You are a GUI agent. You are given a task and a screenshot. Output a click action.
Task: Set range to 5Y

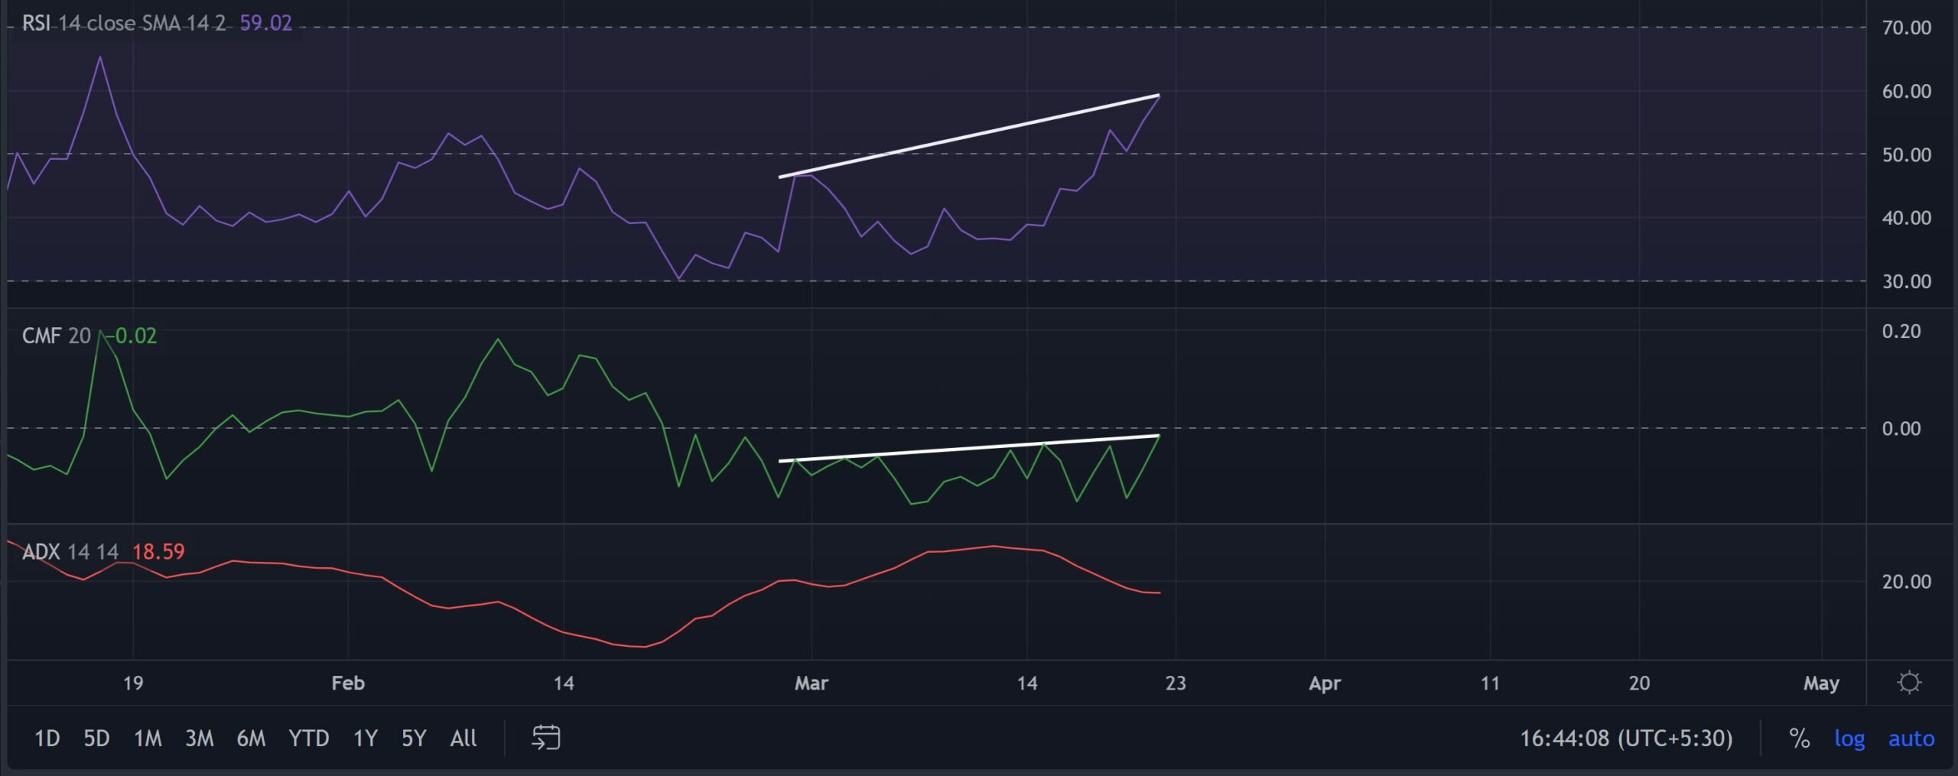tap(414, 738)
